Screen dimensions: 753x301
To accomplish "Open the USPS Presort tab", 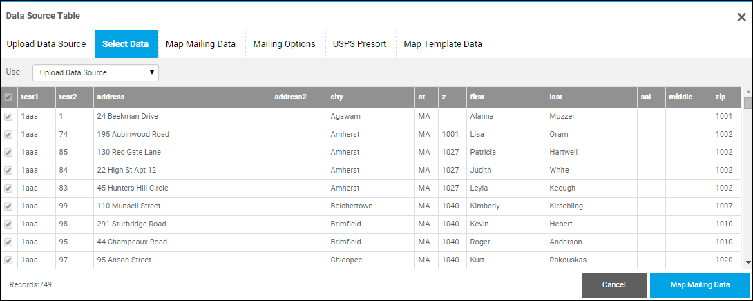I will click(x=359, y=44).
